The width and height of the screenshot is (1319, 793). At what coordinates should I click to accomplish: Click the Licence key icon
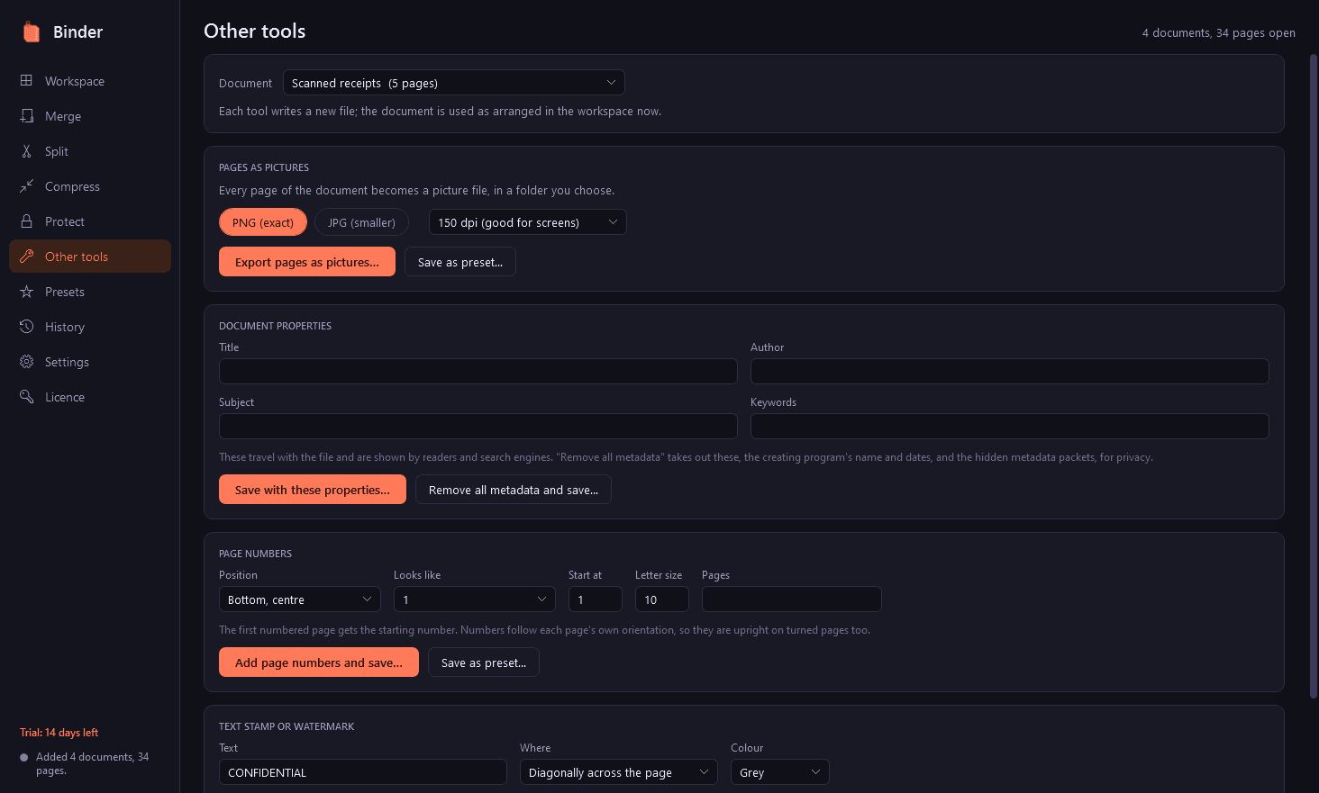click(26, 397)
